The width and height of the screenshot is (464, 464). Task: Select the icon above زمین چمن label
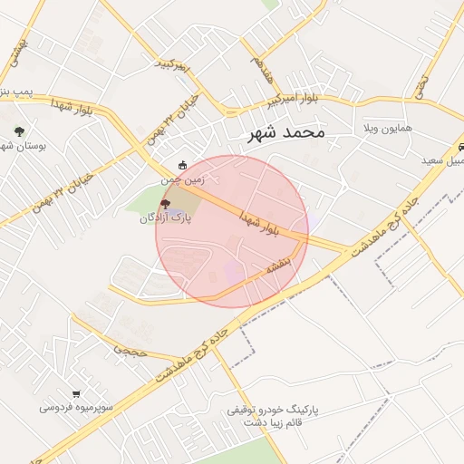pos(182,165)
